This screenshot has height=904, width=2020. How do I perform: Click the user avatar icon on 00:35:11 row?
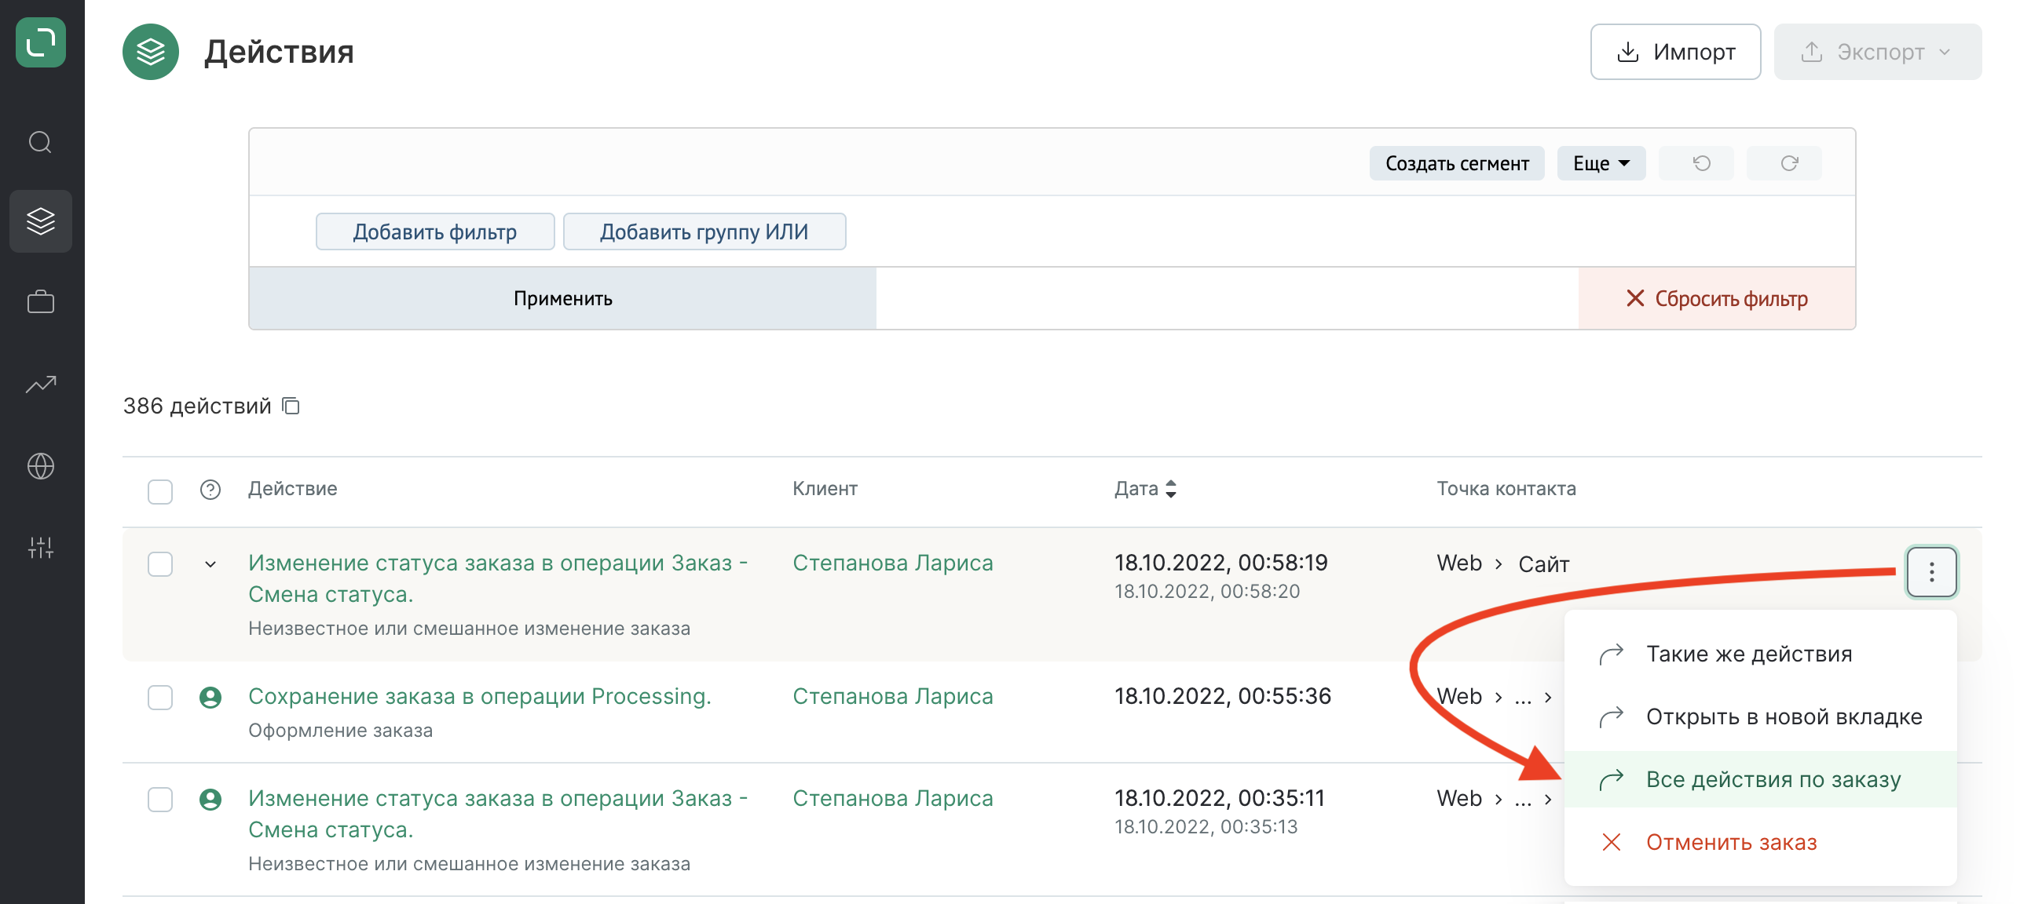[x=210, y=799]
